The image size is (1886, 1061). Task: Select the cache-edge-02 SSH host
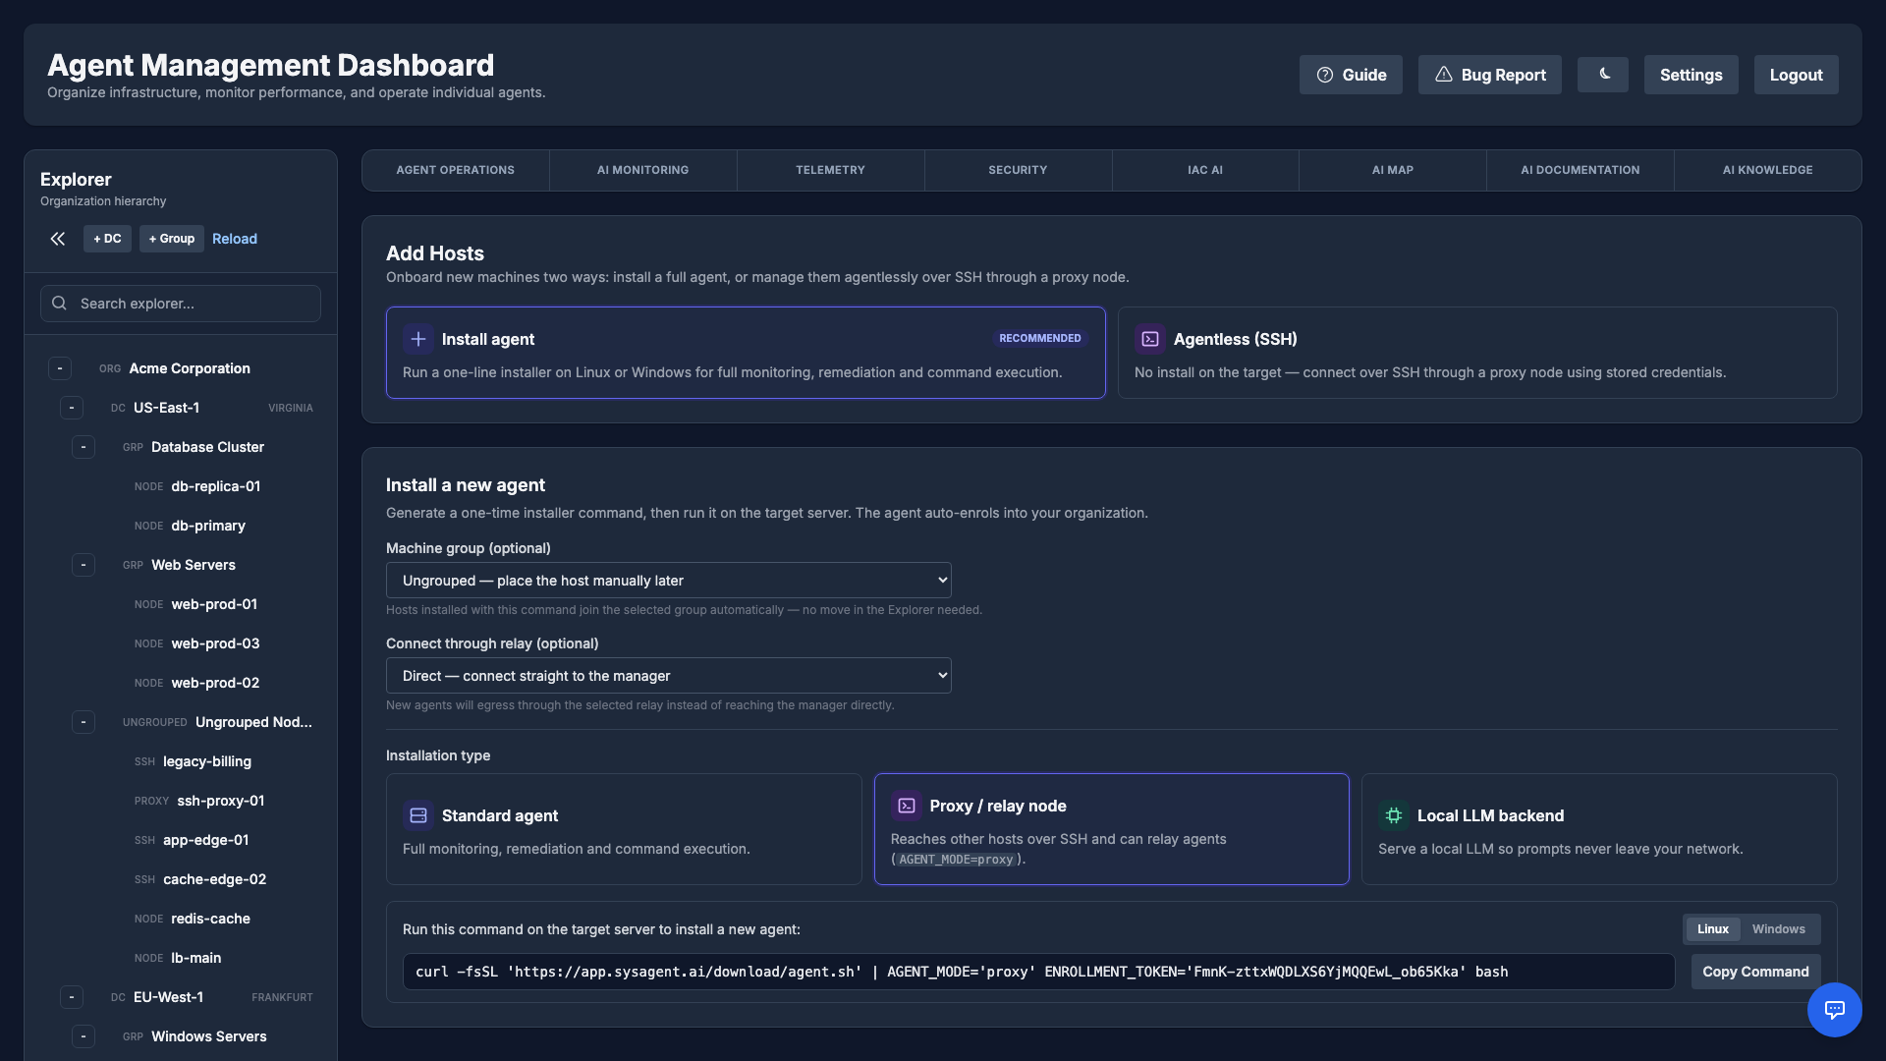[214, 879]
